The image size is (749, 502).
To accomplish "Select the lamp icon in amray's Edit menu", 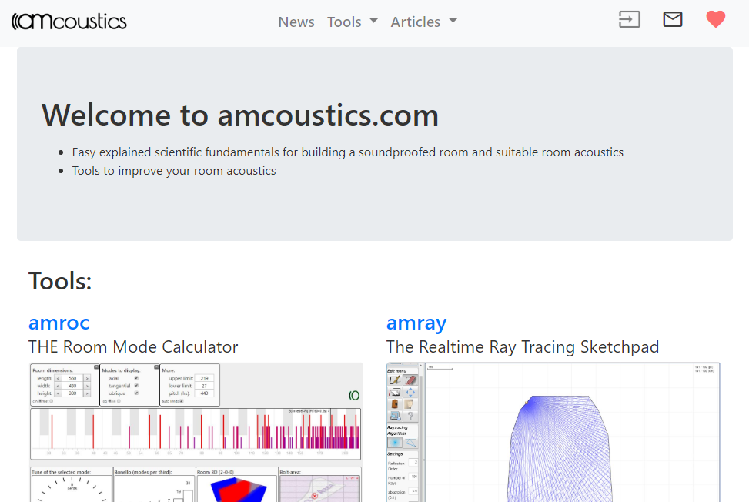I will pyautogui.click(x=408, y=403).
